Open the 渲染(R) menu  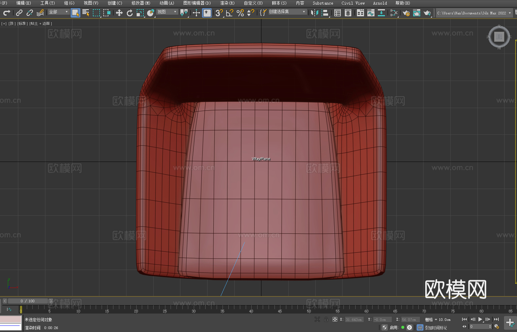(x=227, y=3)
